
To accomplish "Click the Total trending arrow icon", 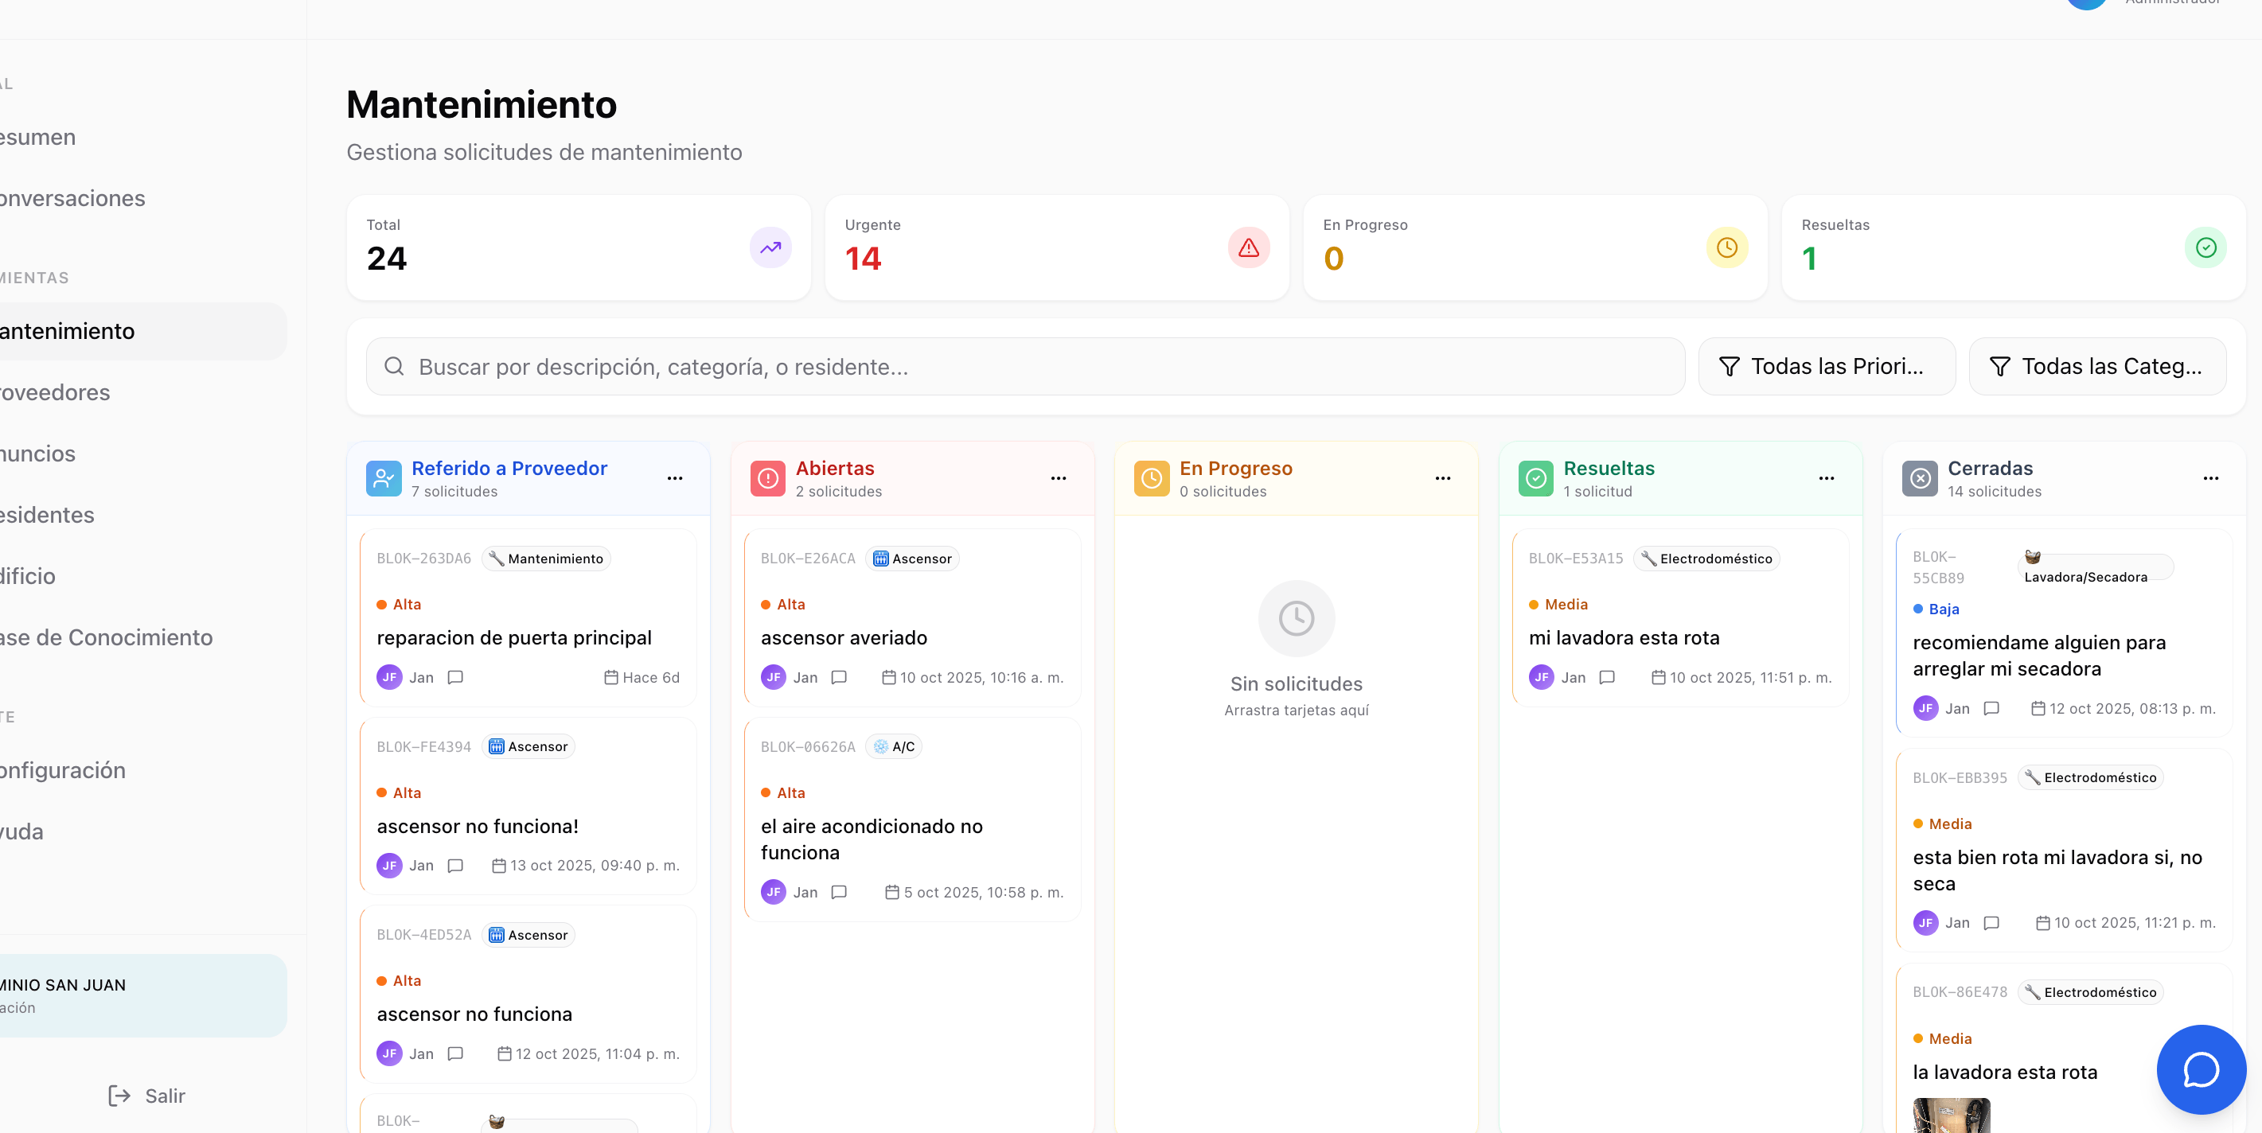I will tap(770, 248).
